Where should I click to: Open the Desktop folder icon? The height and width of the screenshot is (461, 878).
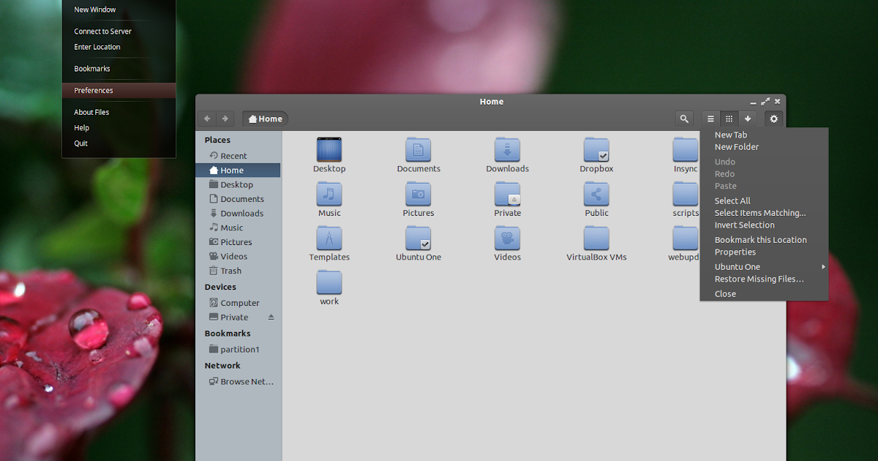pos(329,149)
